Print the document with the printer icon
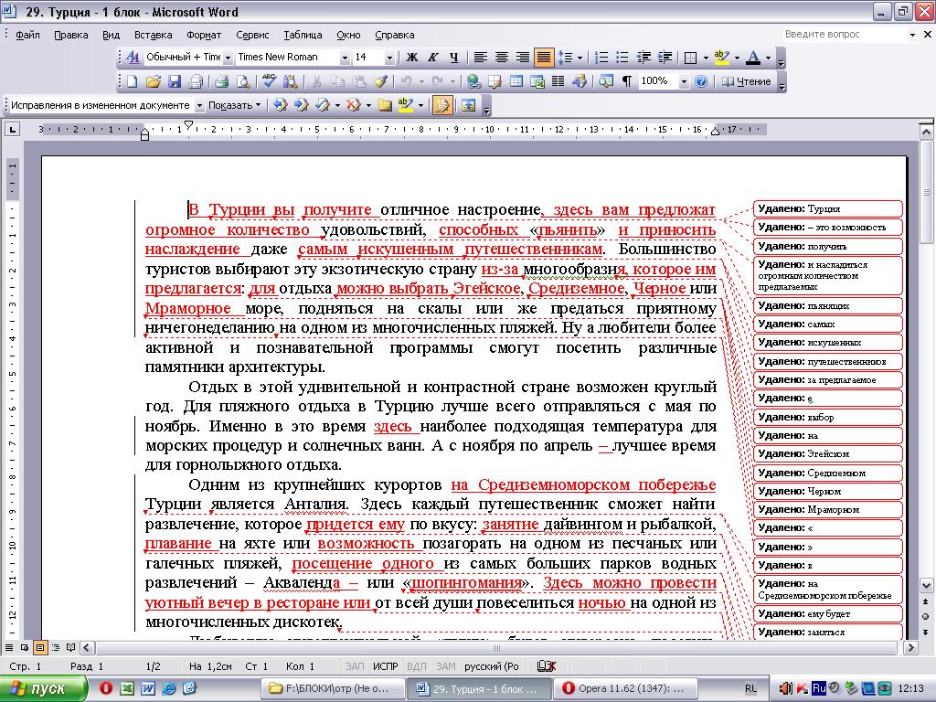This screenshot has height=702, width=936. pos(221,81)
